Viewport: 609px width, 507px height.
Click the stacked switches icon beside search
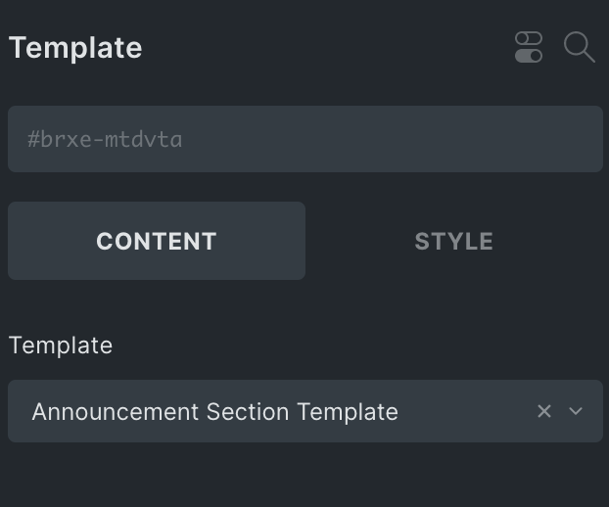[x=528, y=47]
